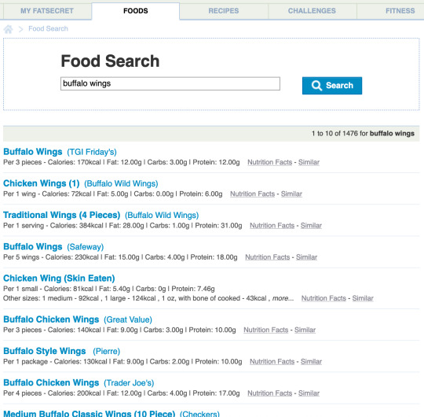Open Buffalo Chicken Wings Great Value result
Image resolution: width=424 pixels, height=417 pixels.
(x=51, y=319)
